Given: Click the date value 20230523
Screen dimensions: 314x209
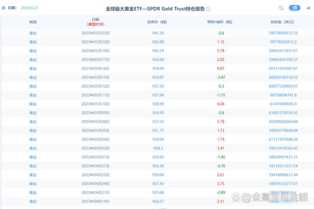Looking at the screenshot, I should pyautogui.click(x=29, y=8).
